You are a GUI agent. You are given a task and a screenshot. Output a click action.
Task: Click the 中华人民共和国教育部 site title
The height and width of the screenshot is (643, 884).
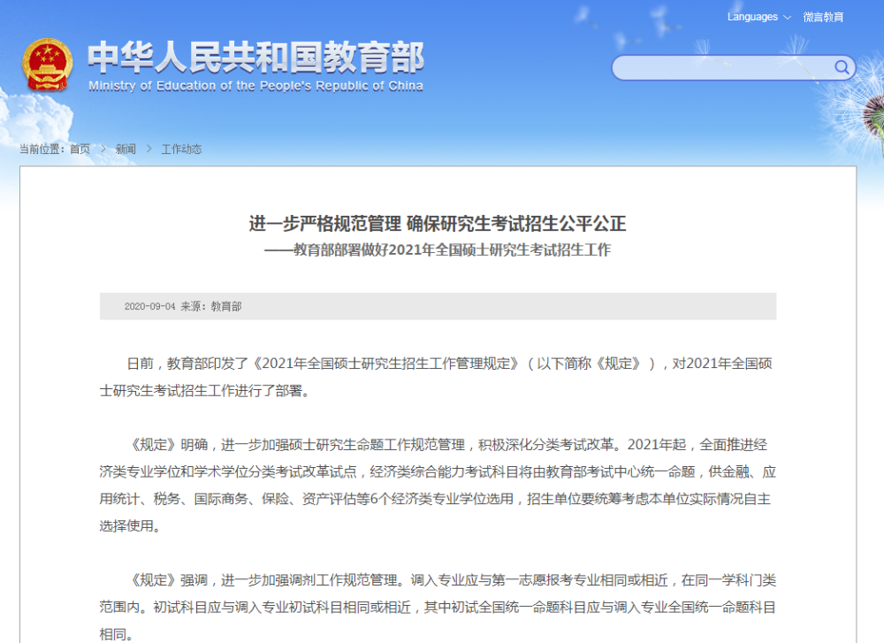[x=255, y=57]
